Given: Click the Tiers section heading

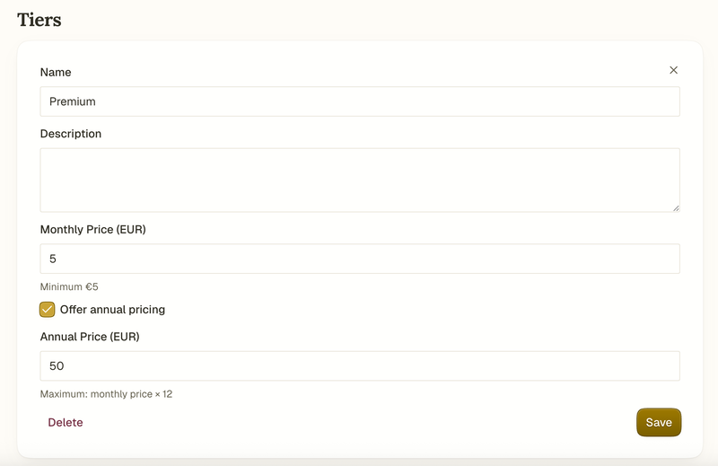Looking at the screenshot, I should [x=39, y=19].
